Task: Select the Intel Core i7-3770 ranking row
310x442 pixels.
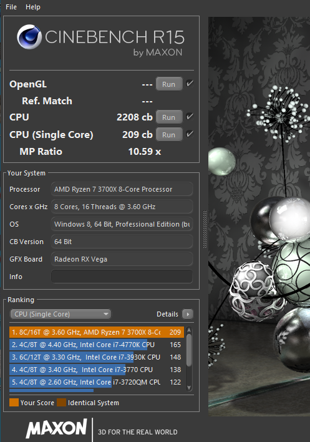Action: (x=97, y=370)
